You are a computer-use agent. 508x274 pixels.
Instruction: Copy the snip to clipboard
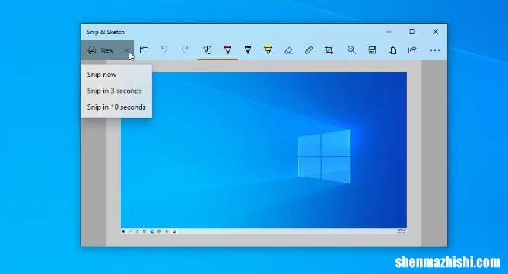392,50
